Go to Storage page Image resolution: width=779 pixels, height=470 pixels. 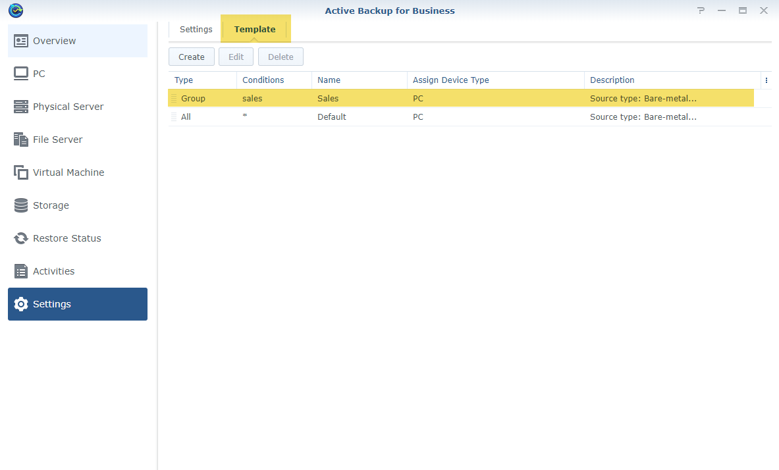78,205
